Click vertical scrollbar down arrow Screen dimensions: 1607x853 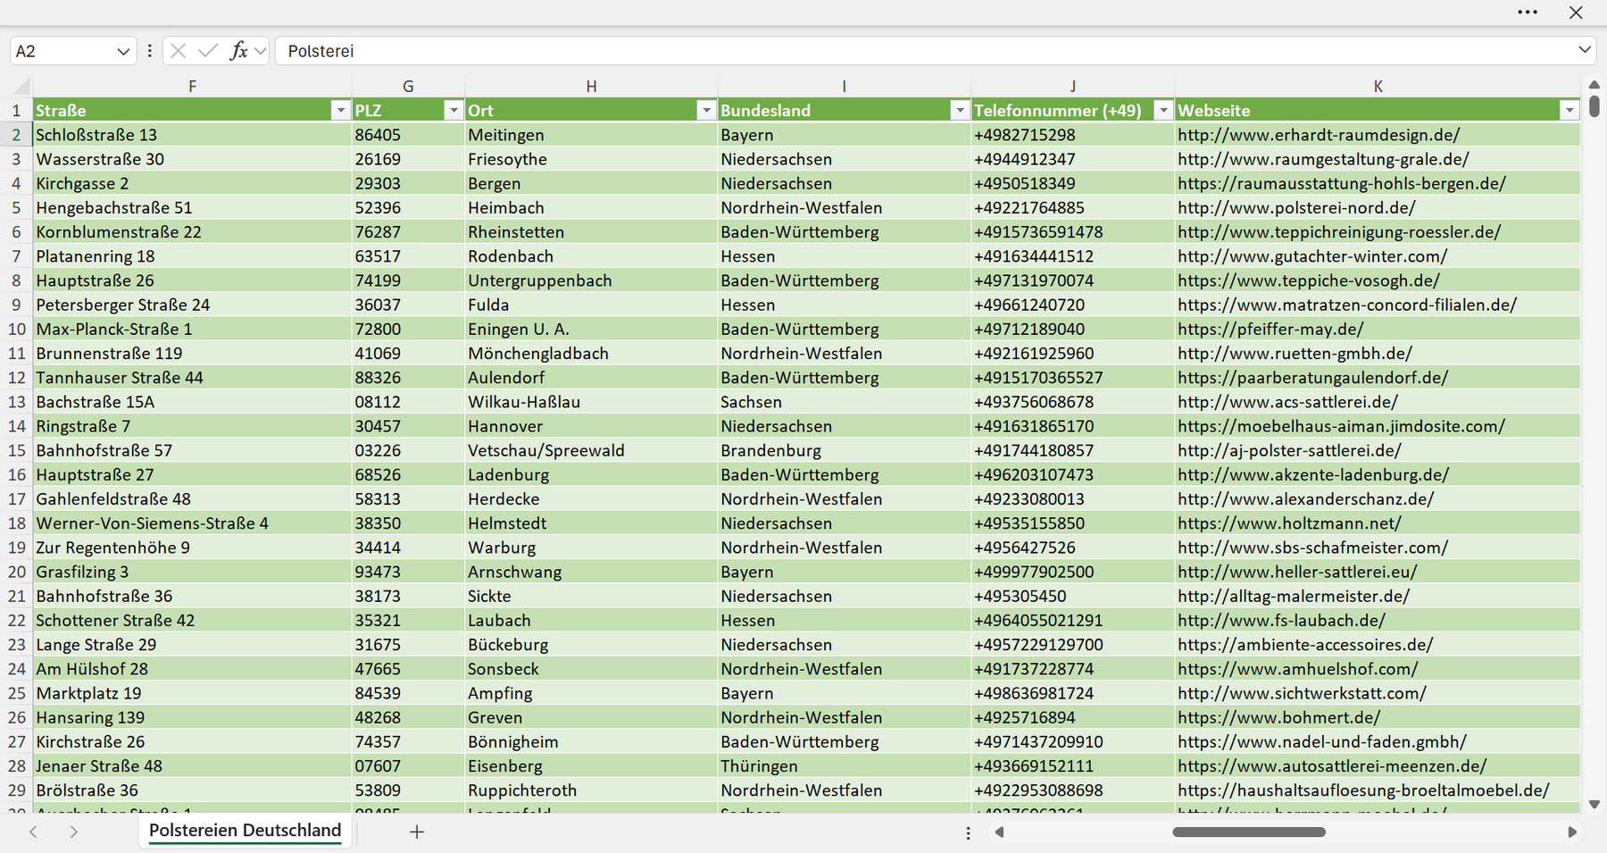coord(1595,805)
